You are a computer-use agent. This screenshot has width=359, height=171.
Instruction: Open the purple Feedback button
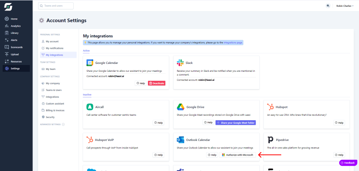click(347, 163)
